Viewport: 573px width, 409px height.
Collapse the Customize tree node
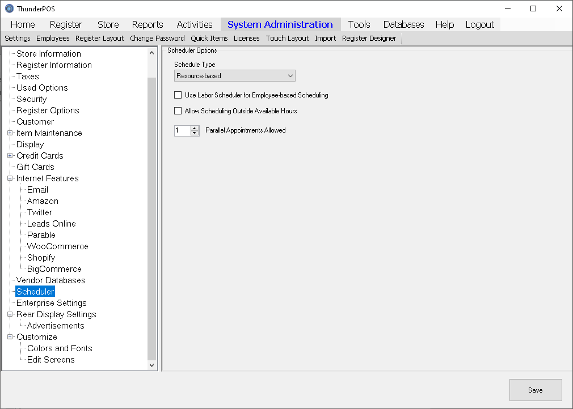click(x=10, y=337)
